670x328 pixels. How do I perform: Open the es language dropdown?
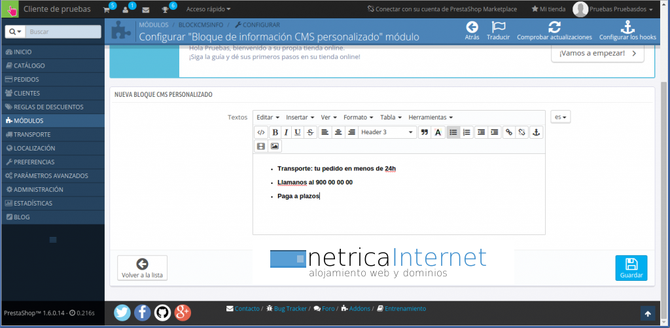[561, 117]
